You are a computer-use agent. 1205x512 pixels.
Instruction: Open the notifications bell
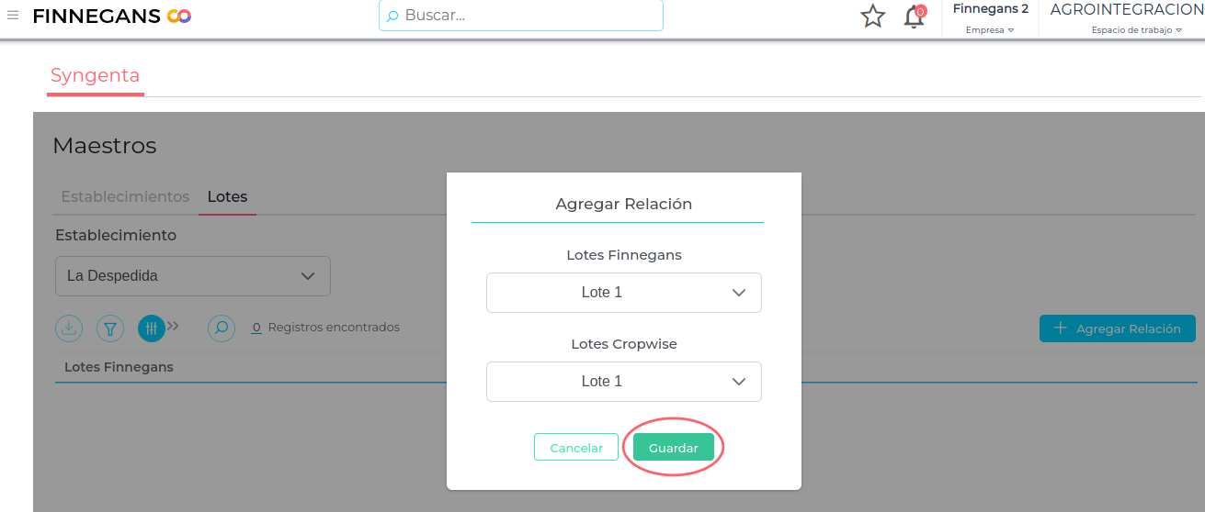914,17
